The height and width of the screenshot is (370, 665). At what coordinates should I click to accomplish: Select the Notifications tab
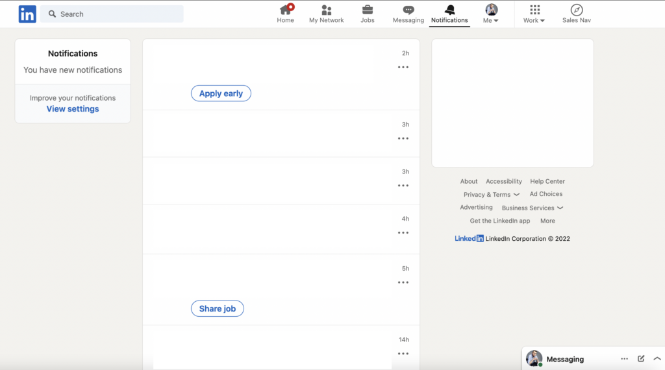449,14
